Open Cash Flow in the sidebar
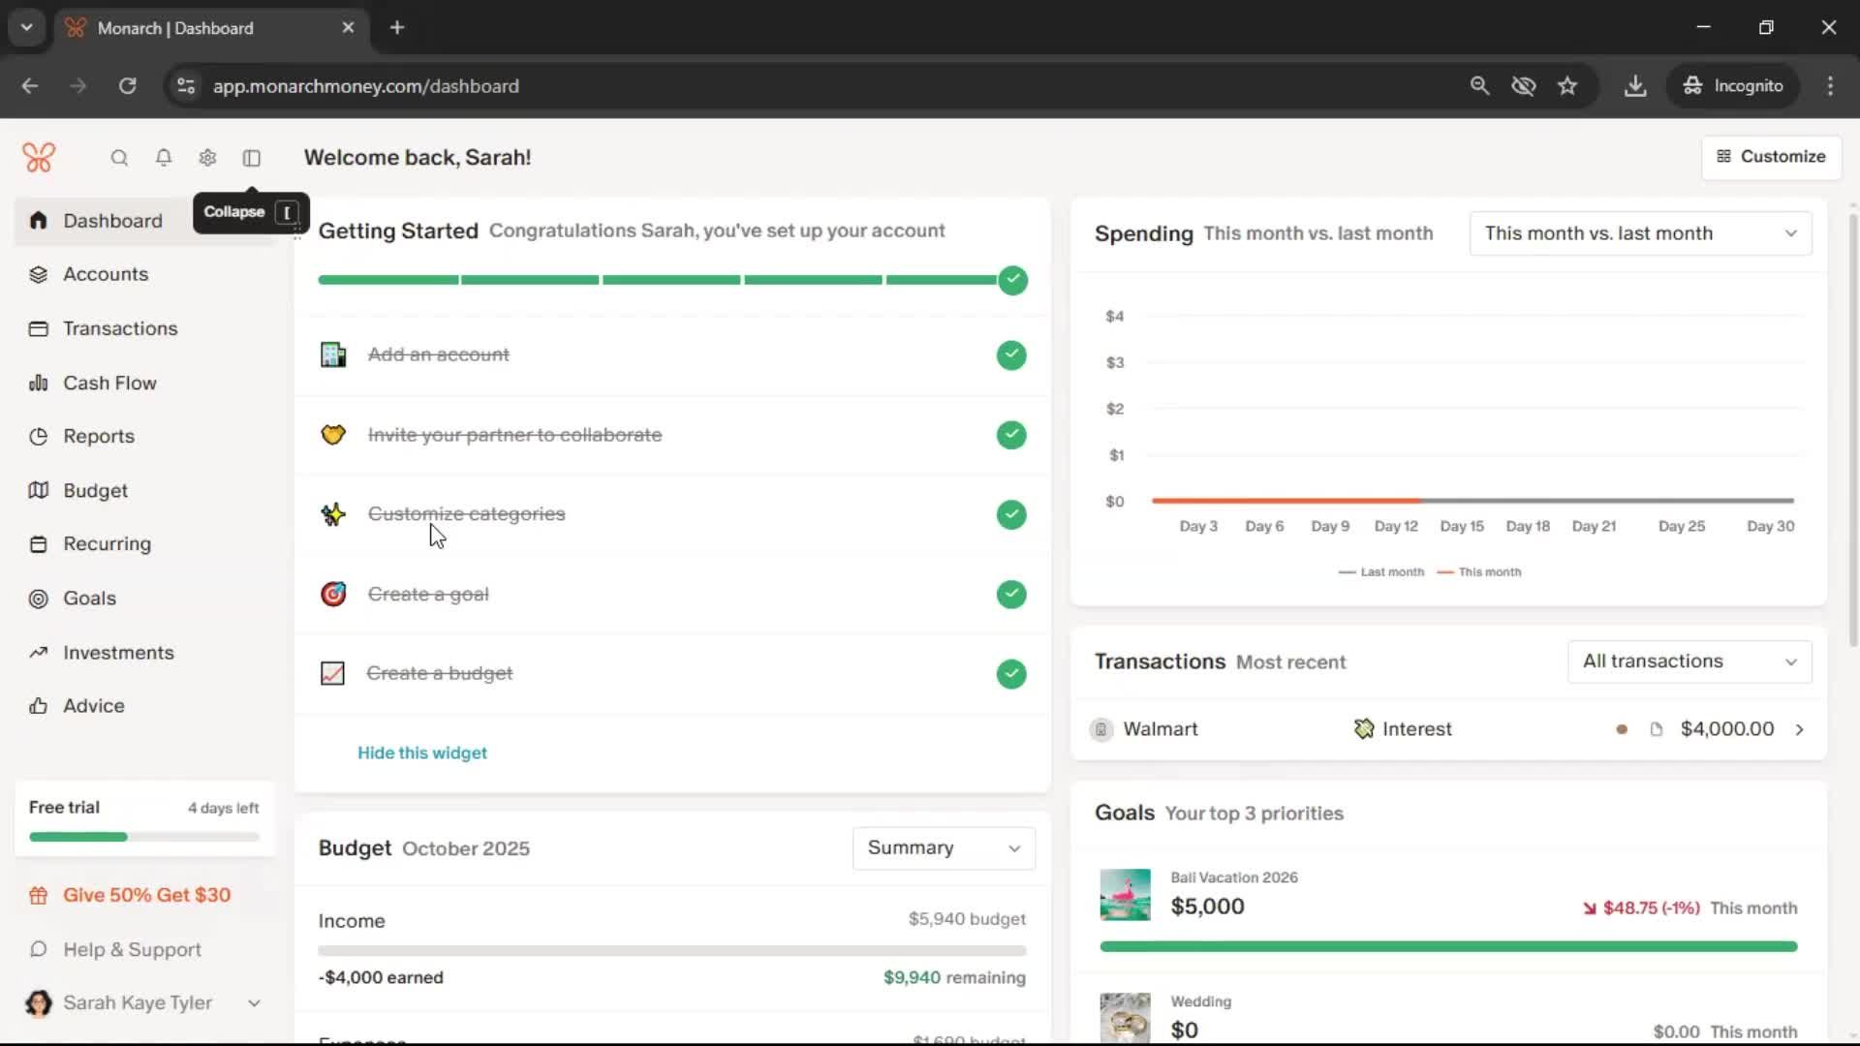Screen dimensions: 1860x1046 click(x=109, y=383)
